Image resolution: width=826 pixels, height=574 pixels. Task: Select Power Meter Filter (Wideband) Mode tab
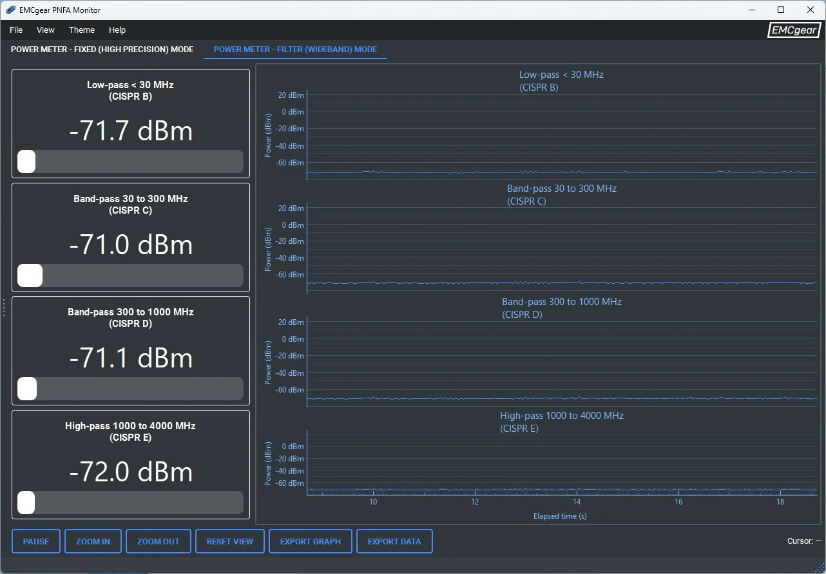coord(295,50)
